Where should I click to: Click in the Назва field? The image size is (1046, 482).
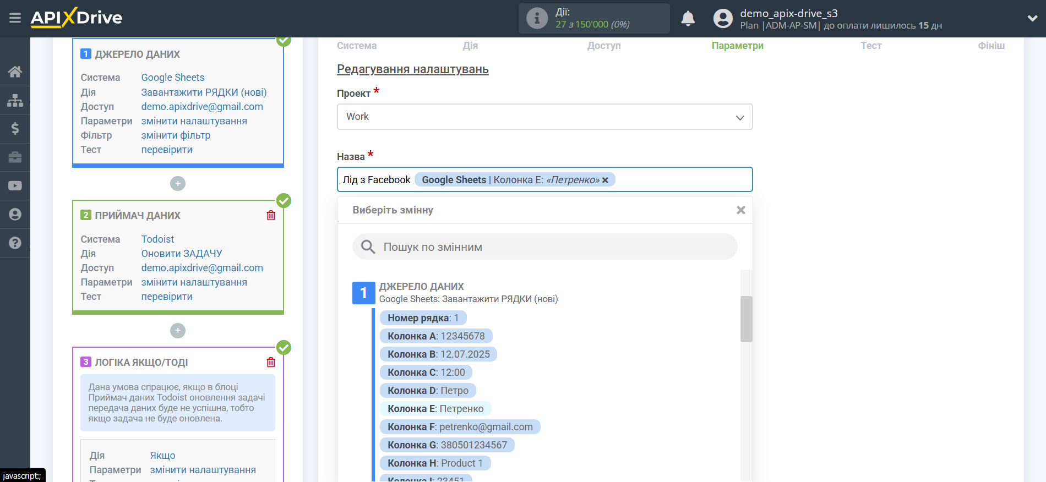tap(544, 179)
